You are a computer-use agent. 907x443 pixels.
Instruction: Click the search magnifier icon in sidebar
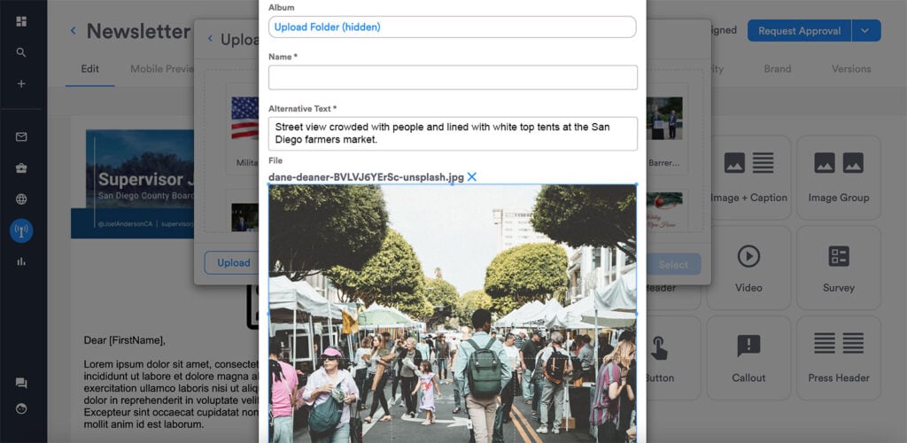pos(21,52)
